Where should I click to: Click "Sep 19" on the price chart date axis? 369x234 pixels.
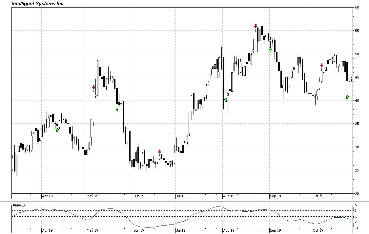[x=275, y=196]
